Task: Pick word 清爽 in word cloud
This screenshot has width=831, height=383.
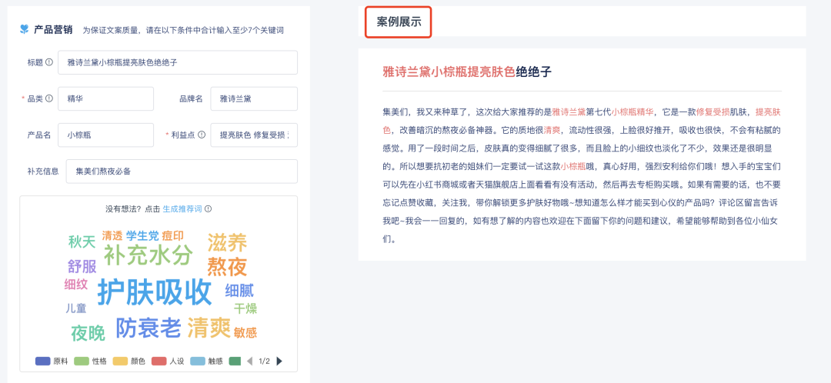Action: point(209,328)
